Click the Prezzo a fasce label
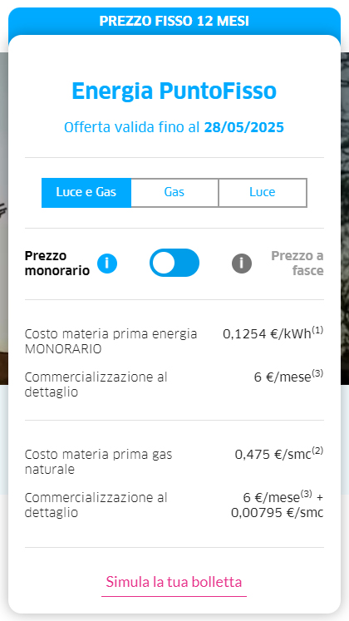Viewport: 349px width, 621px height. pos(297,264)
